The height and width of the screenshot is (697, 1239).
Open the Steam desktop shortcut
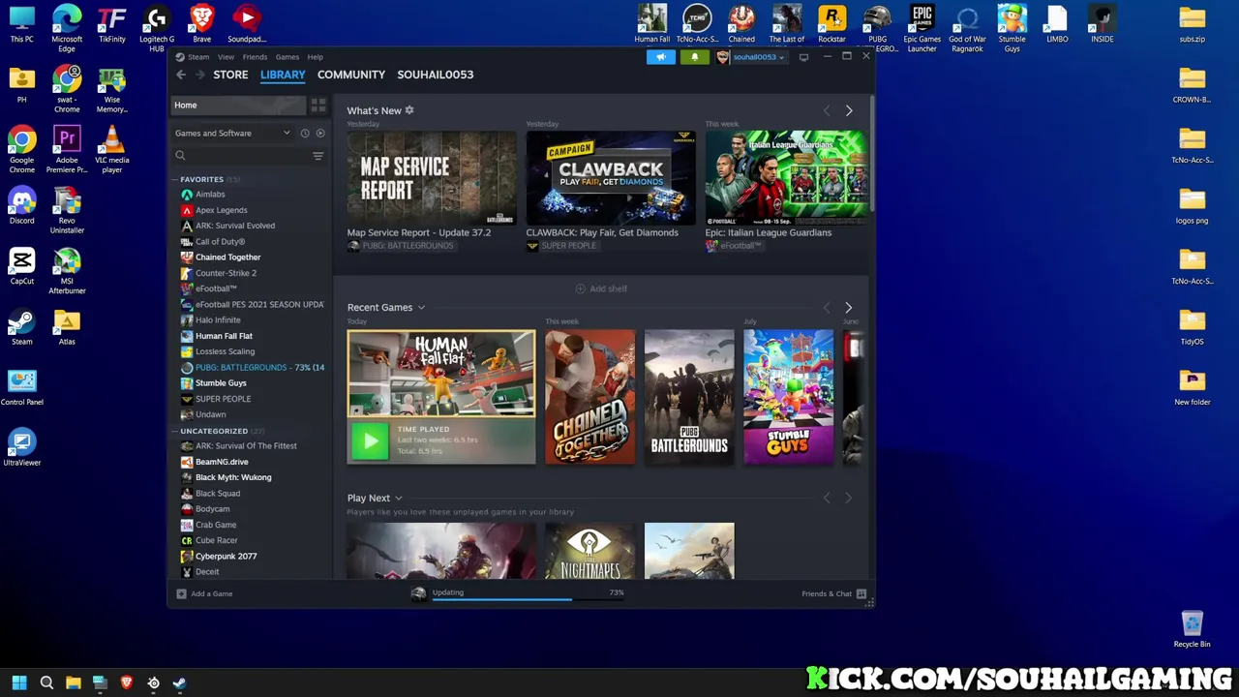(21, 326)
